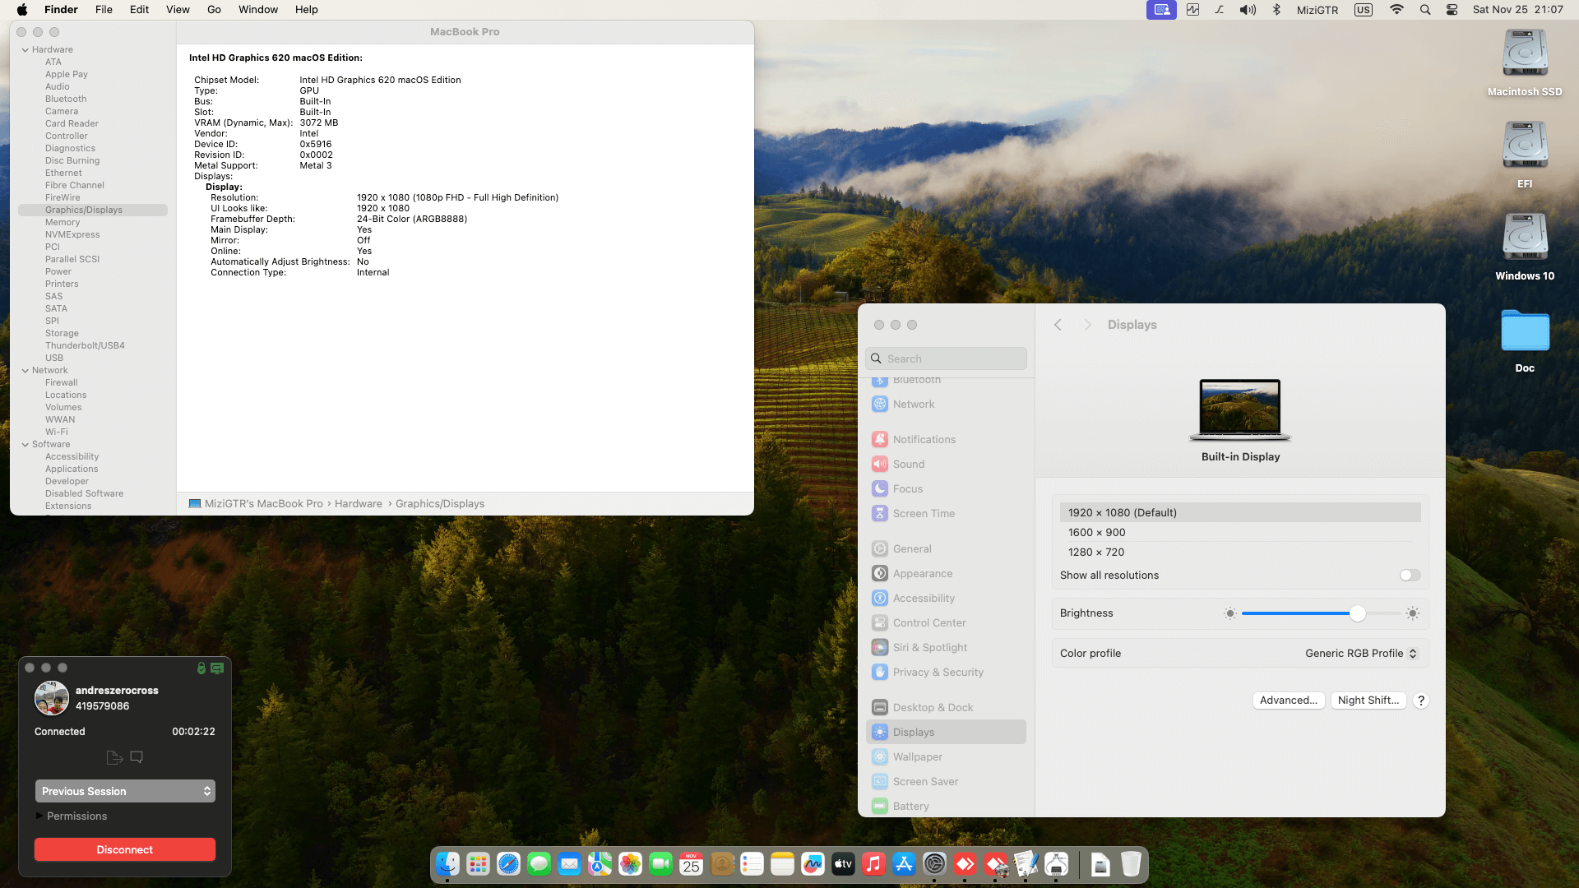Viewport: 1579px width, 888px height.
Task: Click the Notifications icon in System Settings sidebar
Action: (x=880, y=439)
